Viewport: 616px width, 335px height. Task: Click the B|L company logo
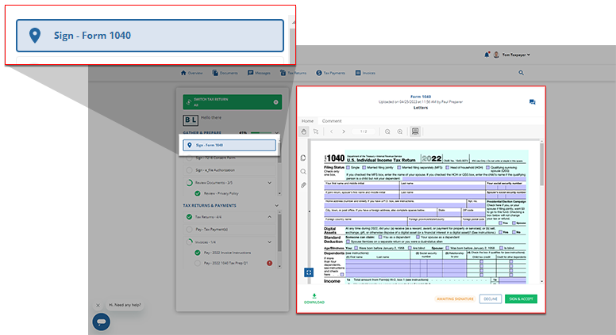pyautogui.click(x=191, y=120)
